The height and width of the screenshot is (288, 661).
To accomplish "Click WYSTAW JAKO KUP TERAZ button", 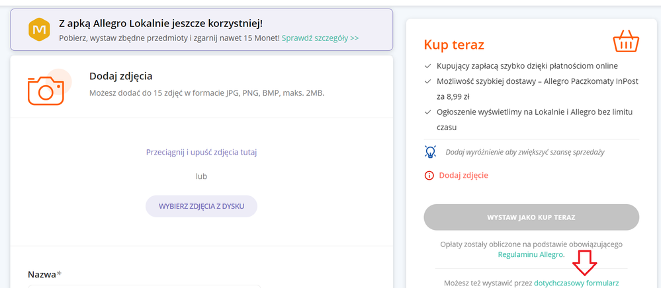I will coord(531,217).
